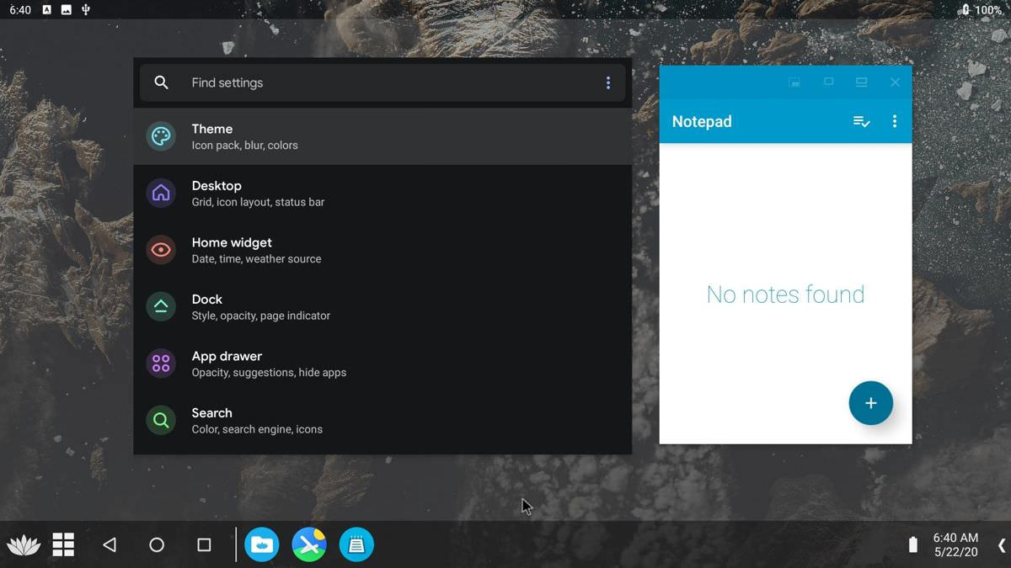Image resolution: width=1011 pixels, height=568 pixels.
Task: Launch the file manager from taskbar
Action: coord(261,544)
